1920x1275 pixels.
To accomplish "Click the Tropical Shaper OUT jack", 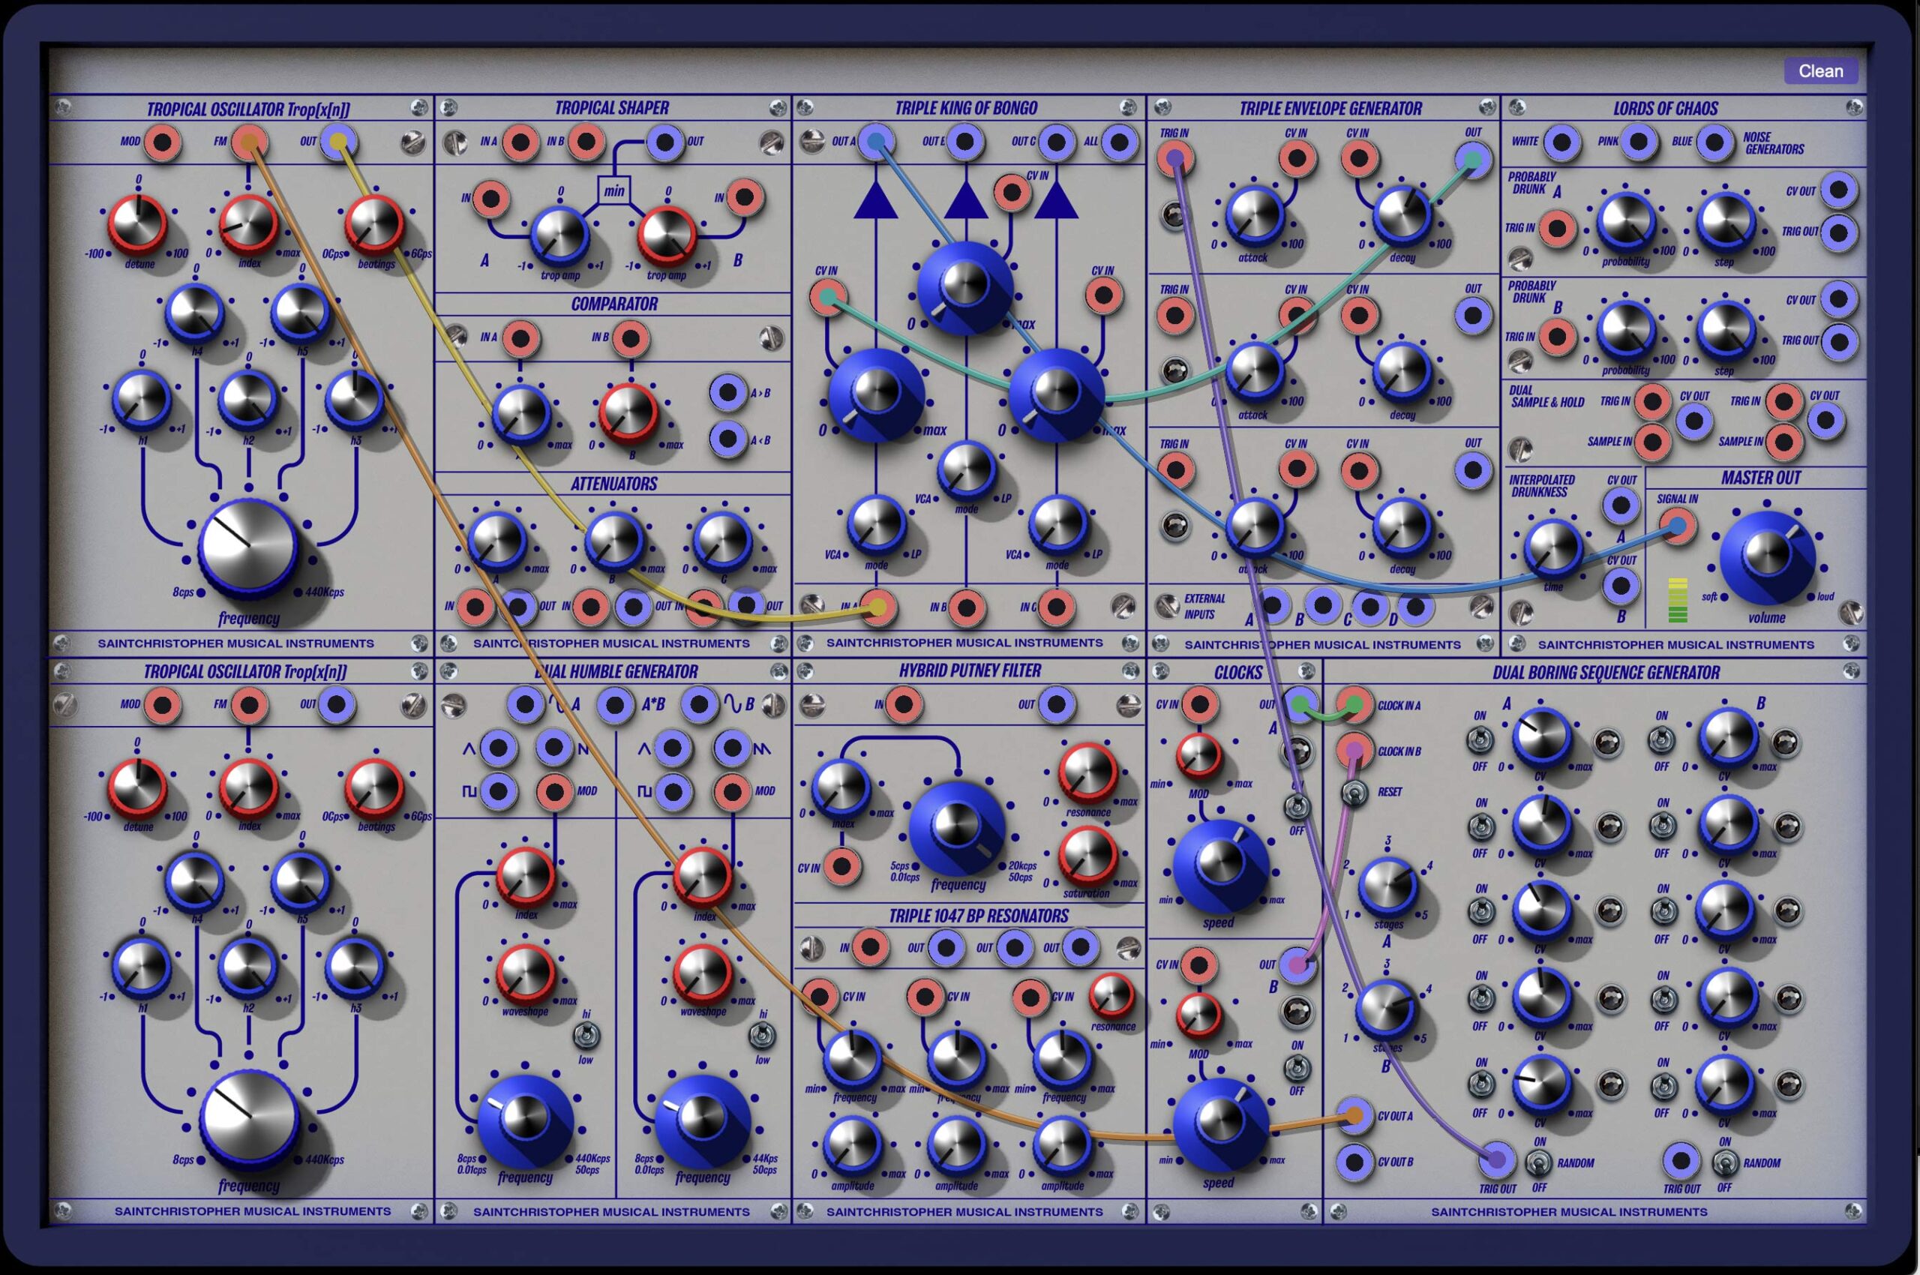I will [665, 142].
